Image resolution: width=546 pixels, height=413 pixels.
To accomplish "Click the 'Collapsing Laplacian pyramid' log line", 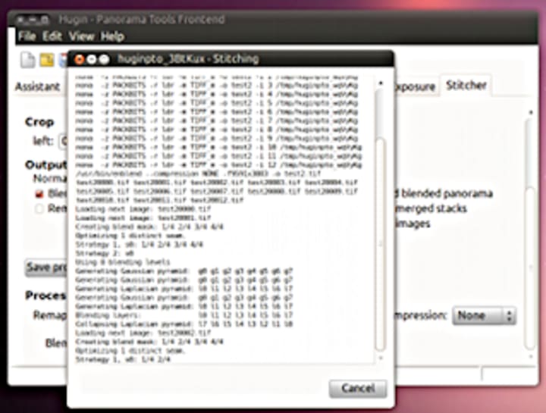I will (184, 324).
